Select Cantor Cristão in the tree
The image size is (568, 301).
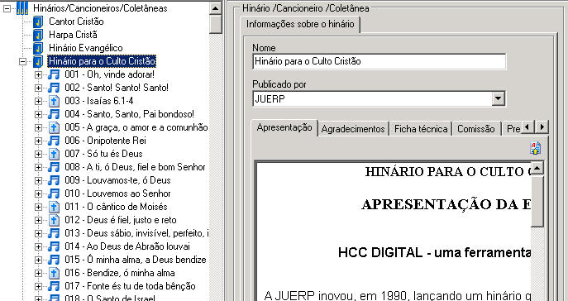coord(76,21)
